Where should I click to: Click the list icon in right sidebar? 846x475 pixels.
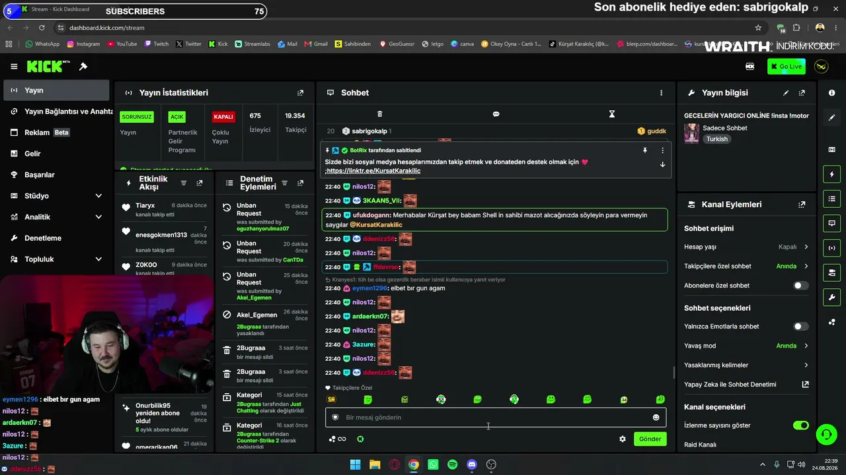coord(831,199)
